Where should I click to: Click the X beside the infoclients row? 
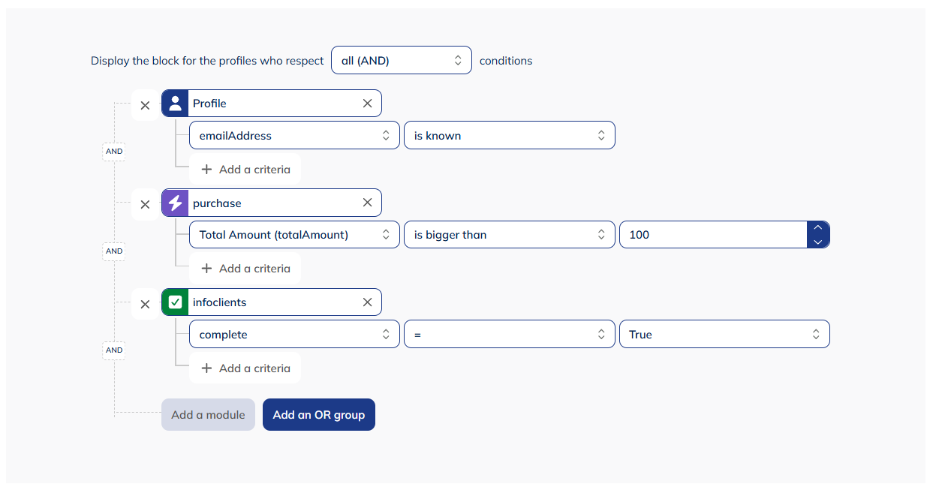[145, 304]
